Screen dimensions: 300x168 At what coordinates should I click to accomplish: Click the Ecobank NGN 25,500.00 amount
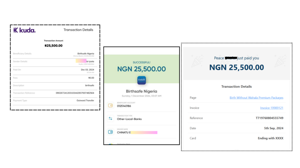142,69
